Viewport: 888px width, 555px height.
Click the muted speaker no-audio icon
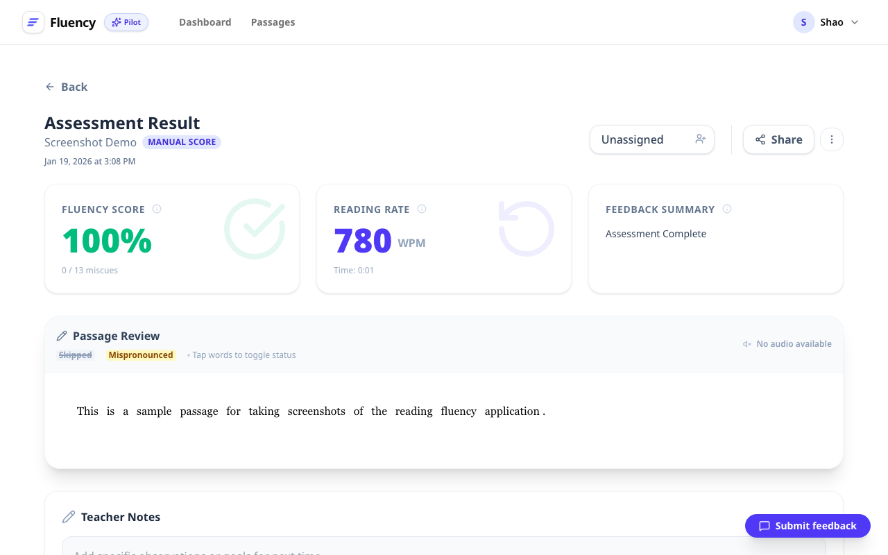[x=747, y=344]
